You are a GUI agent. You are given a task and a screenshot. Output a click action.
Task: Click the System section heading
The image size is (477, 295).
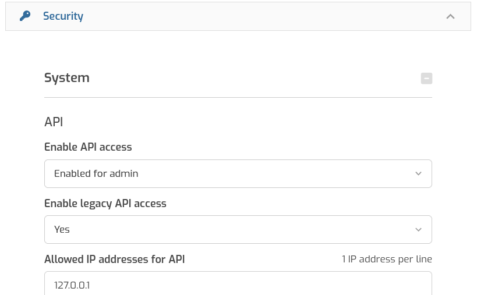click(x=67, y=77)
